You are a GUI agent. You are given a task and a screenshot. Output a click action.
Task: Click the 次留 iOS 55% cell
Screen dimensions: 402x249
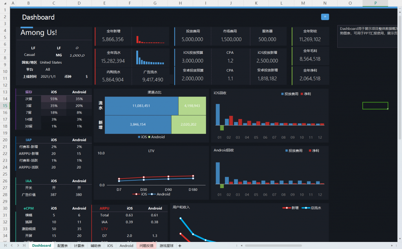point(54,99)
